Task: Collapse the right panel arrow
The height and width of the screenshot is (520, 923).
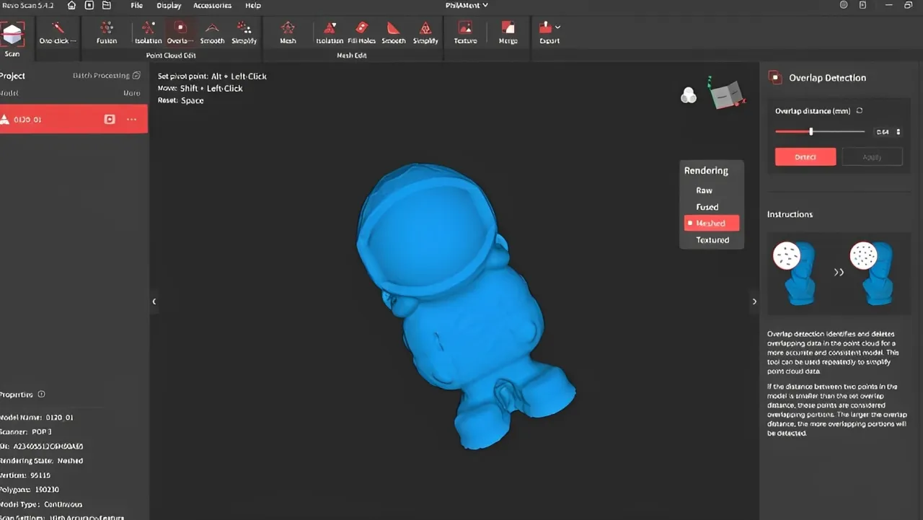Action: click(754, 301)
